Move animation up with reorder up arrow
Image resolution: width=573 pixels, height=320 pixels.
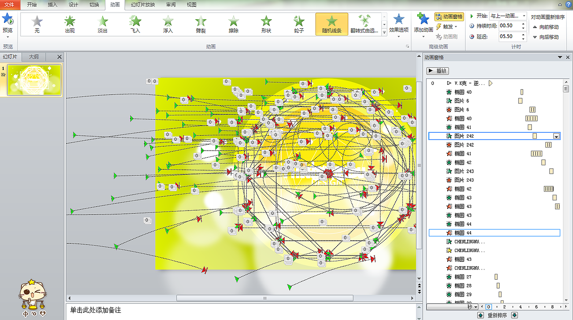480,315
